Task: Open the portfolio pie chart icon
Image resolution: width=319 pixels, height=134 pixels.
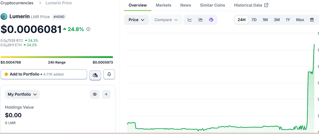Action: tap(95, 75)
